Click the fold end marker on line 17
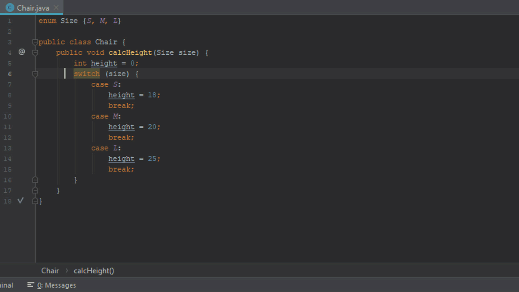Screen dimensions: 519x292 pos(35,190)
